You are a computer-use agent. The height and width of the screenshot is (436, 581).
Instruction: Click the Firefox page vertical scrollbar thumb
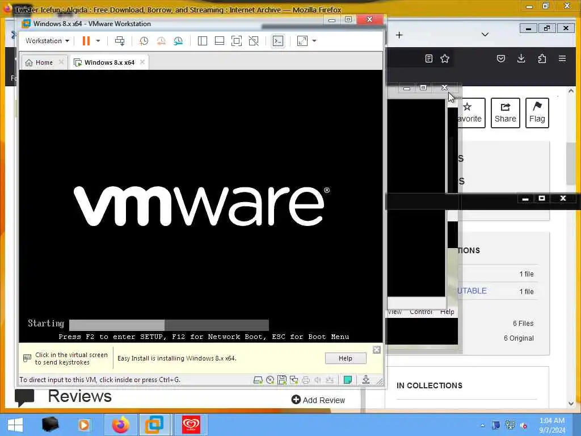pyautogui.click(x=571, y=163)
